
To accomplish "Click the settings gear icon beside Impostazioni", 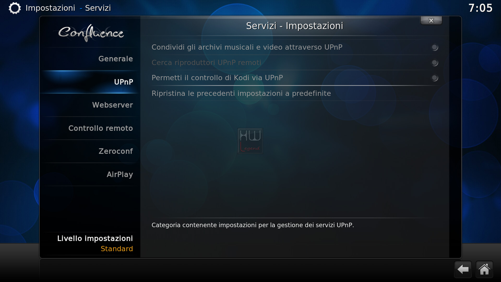I will [x=15, y=8].
